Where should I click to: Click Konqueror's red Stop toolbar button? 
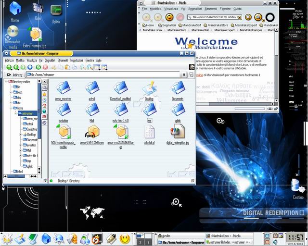coord(45,67)
